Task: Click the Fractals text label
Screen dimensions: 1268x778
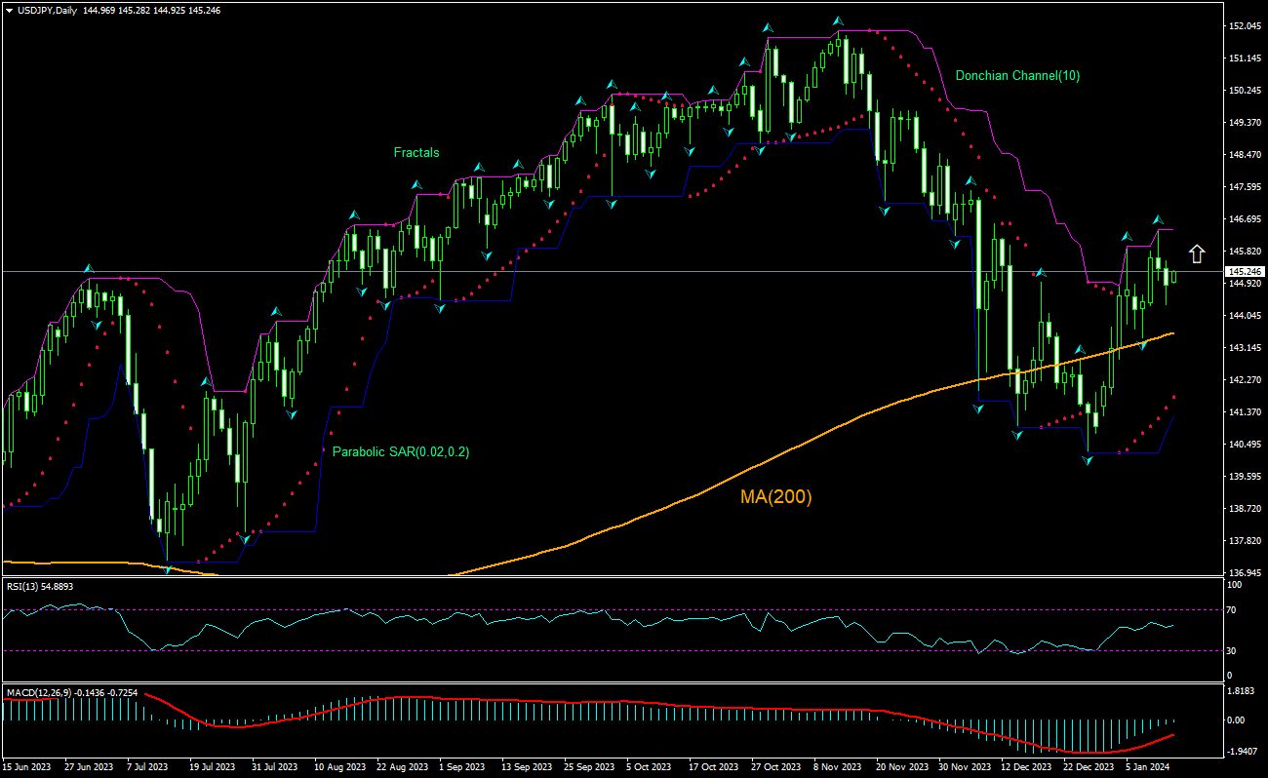Action: click(x=416, y=152)
